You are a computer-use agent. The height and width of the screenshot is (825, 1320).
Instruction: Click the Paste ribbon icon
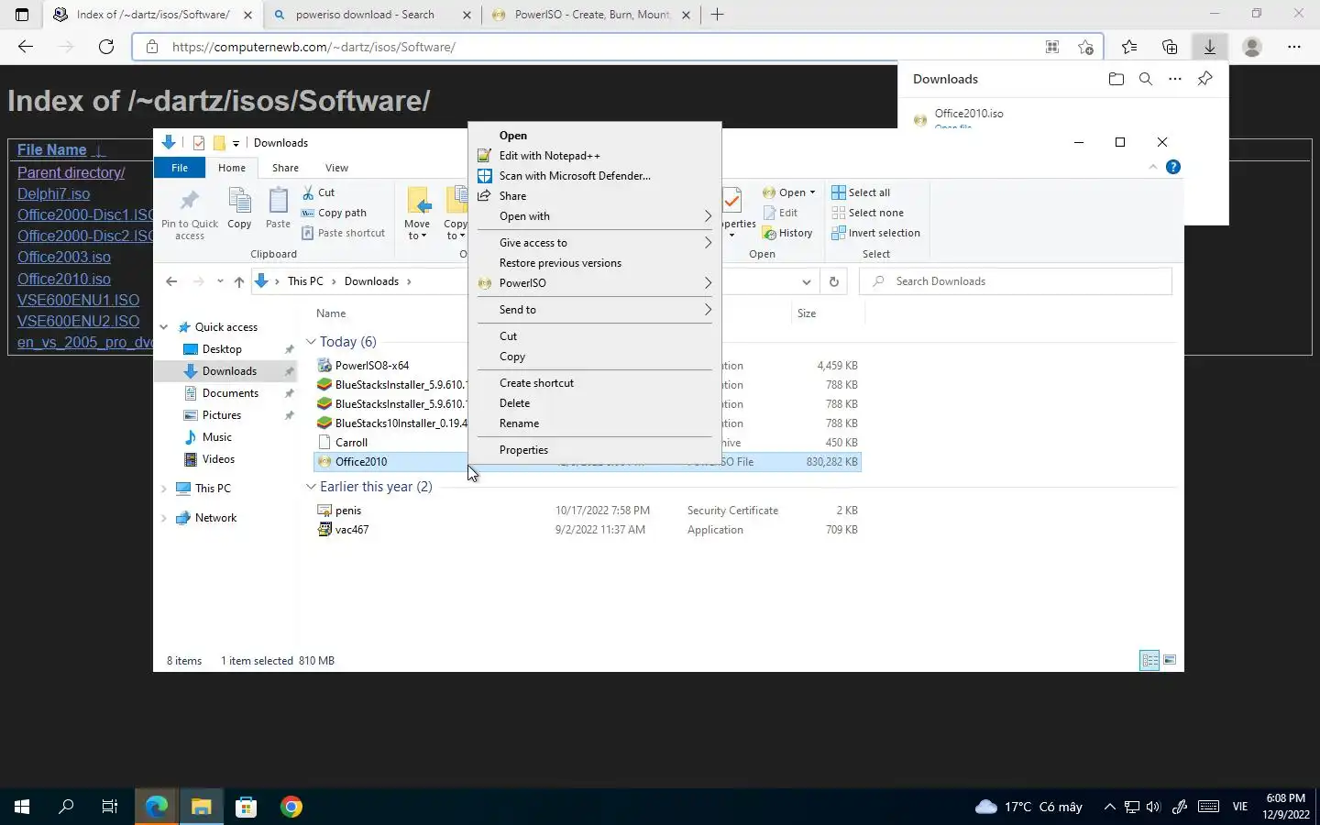tap(278, 209)
